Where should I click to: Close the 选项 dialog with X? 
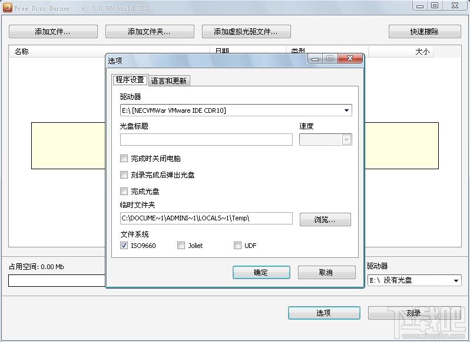click(x=350, y=58)
